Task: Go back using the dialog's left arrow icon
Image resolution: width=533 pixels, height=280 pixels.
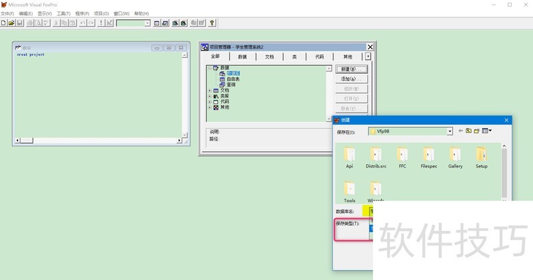Action: [460, 131]
